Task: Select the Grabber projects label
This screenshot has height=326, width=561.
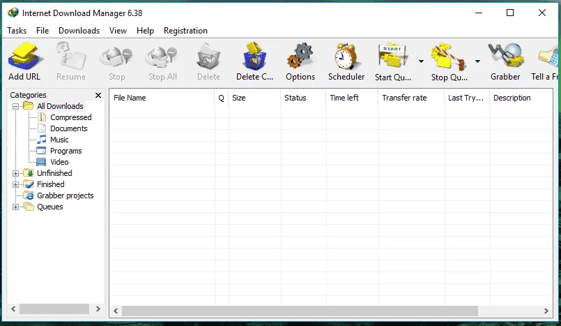Action: click(x=65, y=195)
